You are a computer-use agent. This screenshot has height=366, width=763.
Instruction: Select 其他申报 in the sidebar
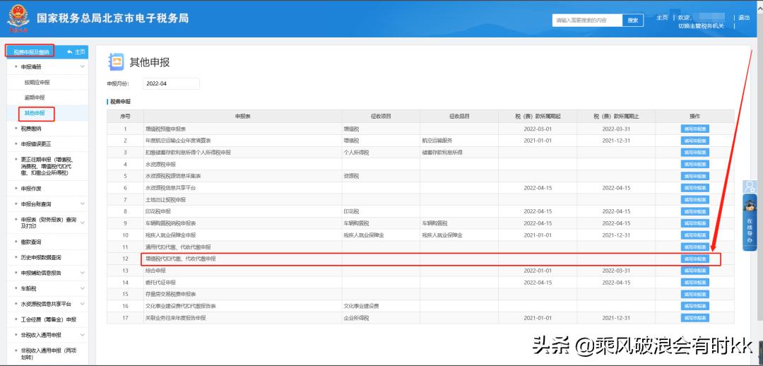(35, 113)
